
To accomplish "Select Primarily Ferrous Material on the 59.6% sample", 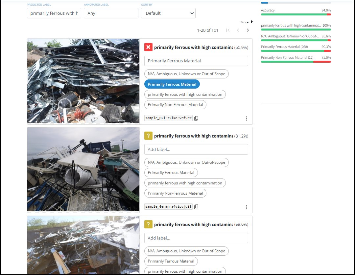I will coord(171,261).
